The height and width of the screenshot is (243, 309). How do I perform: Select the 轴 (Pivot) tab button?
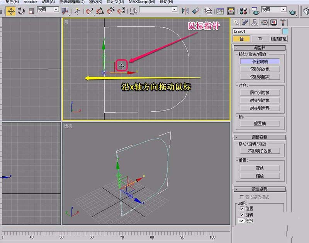pyautogui.click(x=241, y=39)
